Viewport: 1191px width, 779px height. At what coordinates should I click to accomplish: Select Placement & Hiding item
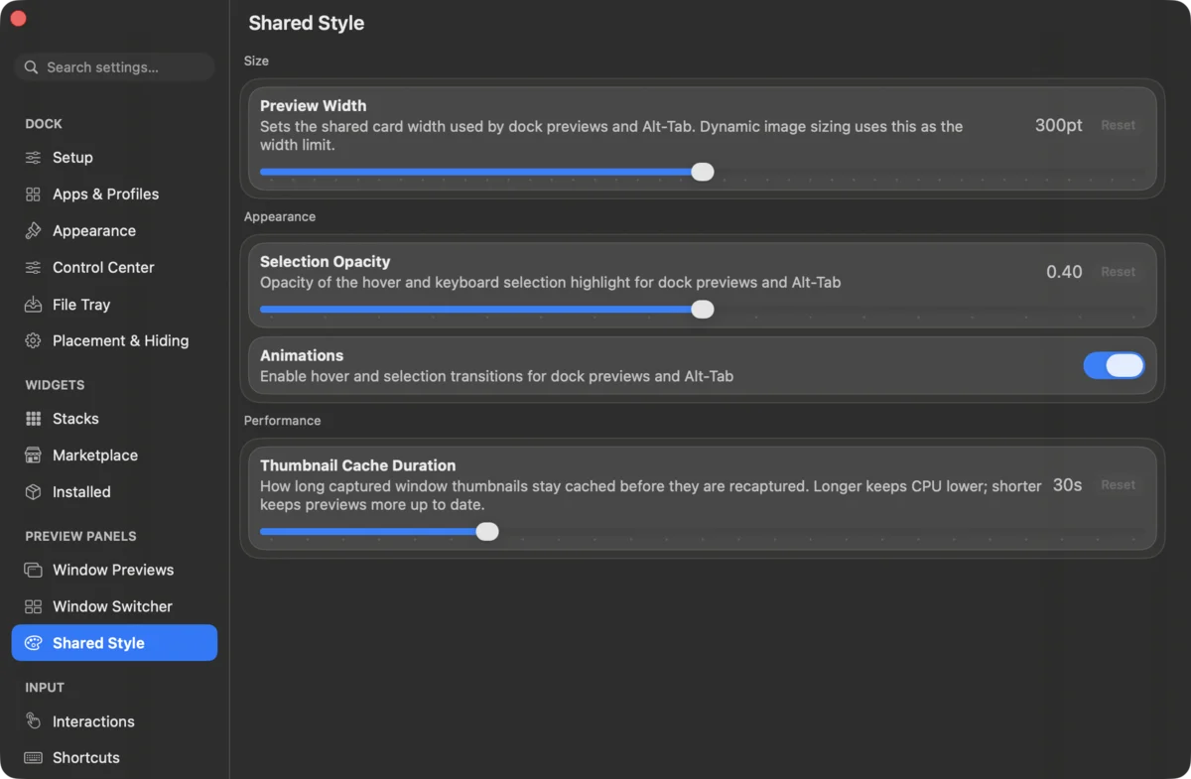(114, 340)
